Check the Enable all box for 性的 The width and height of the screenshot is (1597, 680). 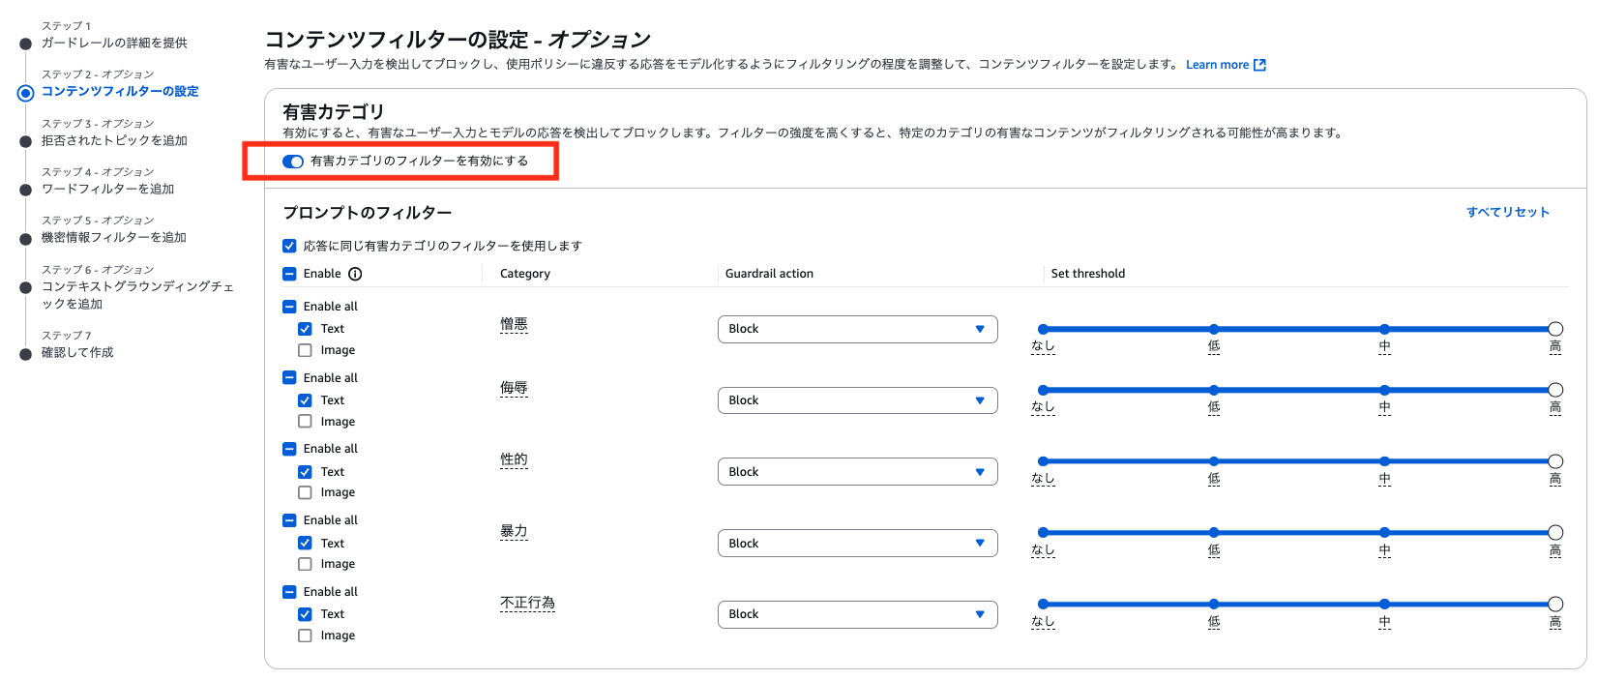(289, 449)
